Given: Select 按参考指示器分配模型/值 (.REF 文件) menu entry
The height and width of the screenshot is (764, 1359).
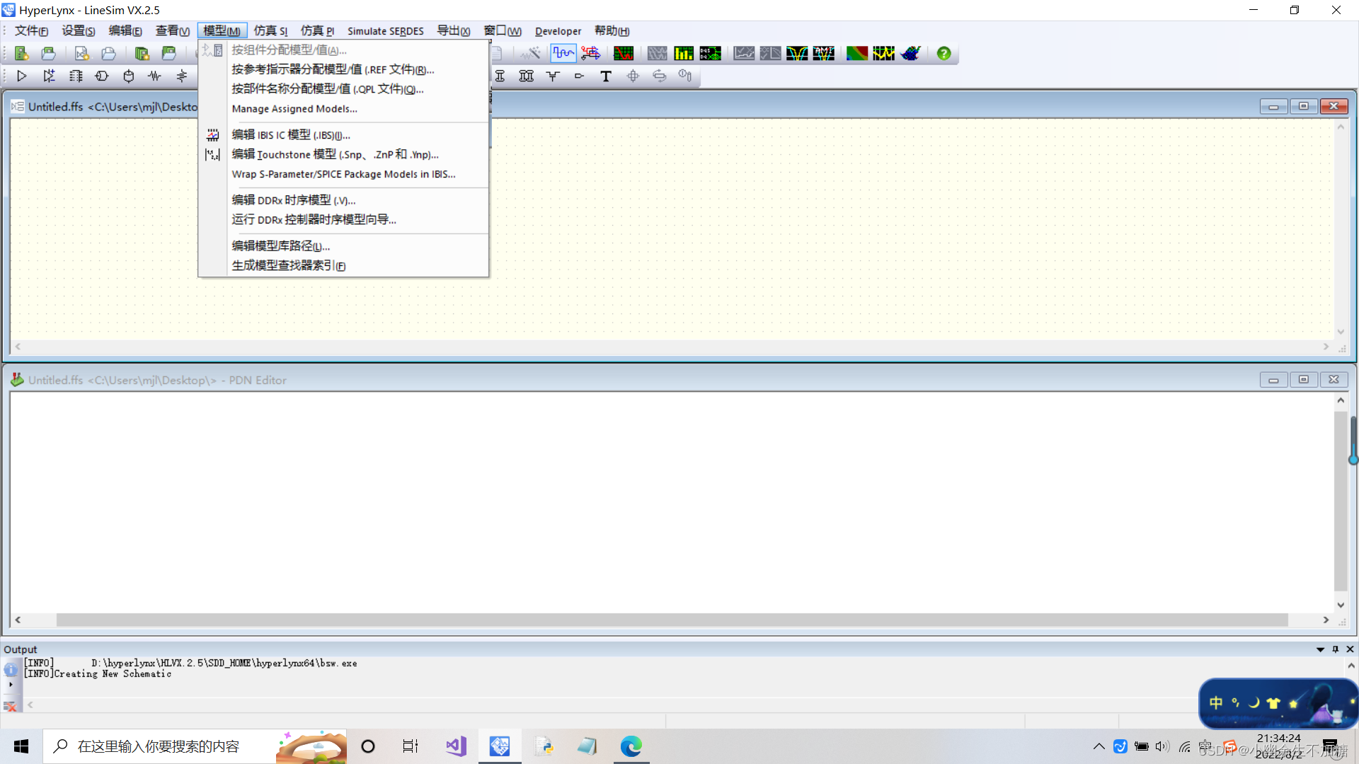Looking at the screenshot, I should [343, 69].
